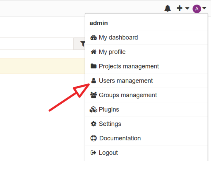Viewport: 213px width, 173px height.
Task: Click the notification bell icon
Action: 167,8
